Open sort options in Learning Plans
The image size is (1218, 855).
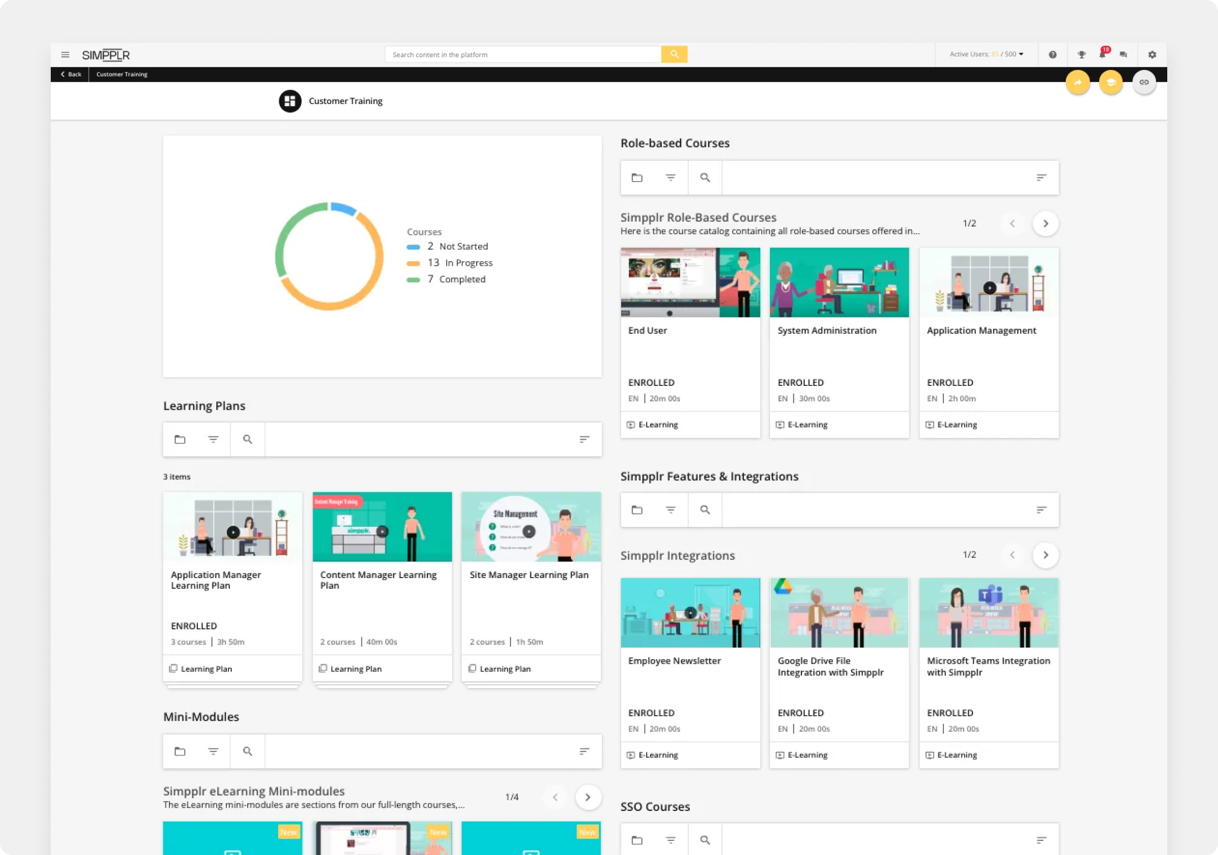coord(584,440)
